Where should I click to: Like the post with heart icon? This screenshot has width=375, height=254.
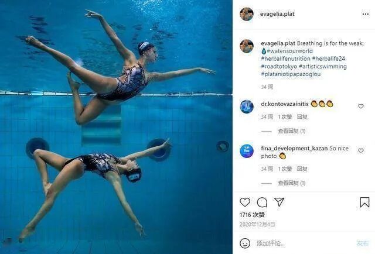245,202
